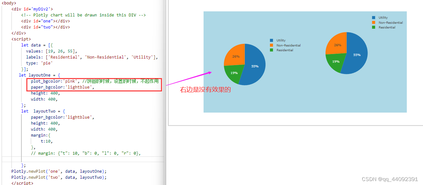Click the 'values: [19, 26, 55],' line

point(52,51)
